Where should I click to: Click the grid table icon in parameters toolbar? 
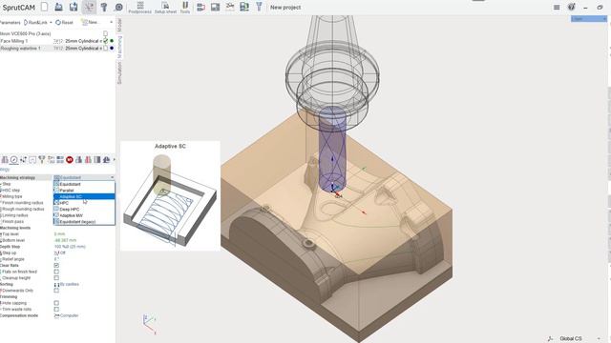[x=60, y=159]
